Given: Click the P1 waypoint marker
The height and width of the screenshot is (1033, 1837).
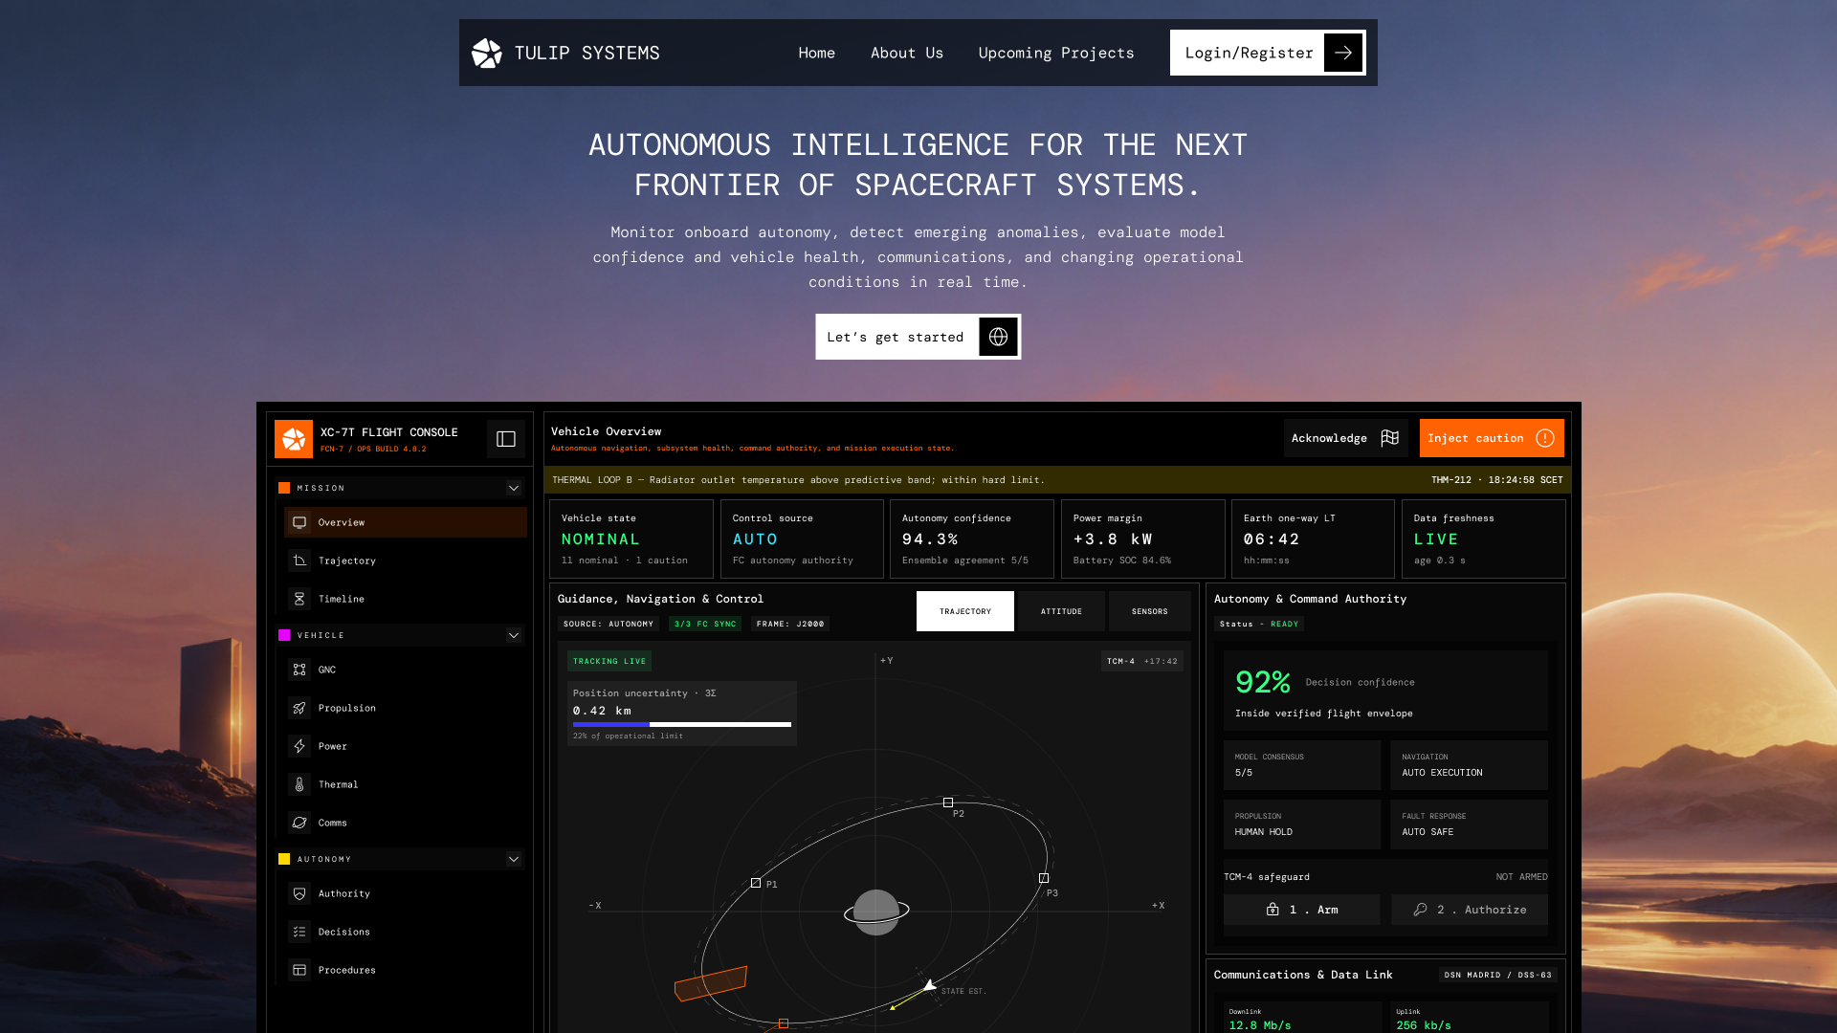Looking at the screenshot, I should pos(756,883).
